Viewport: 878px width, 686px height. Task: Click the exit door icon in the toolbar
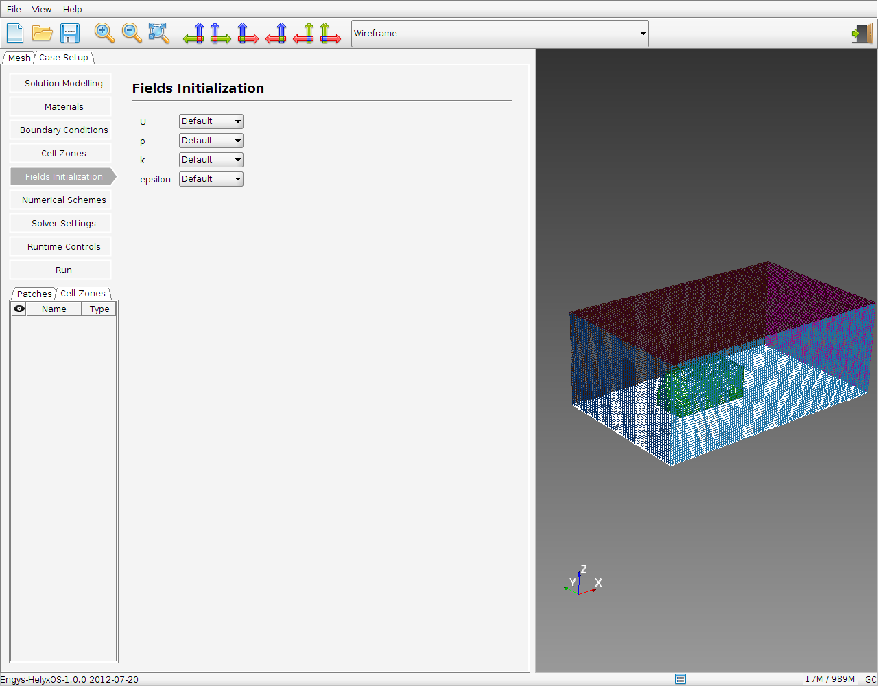862,33
